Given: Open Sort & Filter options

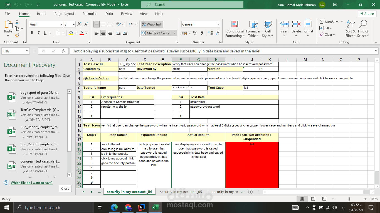Looking at the screenshot, I should (351, 29).
